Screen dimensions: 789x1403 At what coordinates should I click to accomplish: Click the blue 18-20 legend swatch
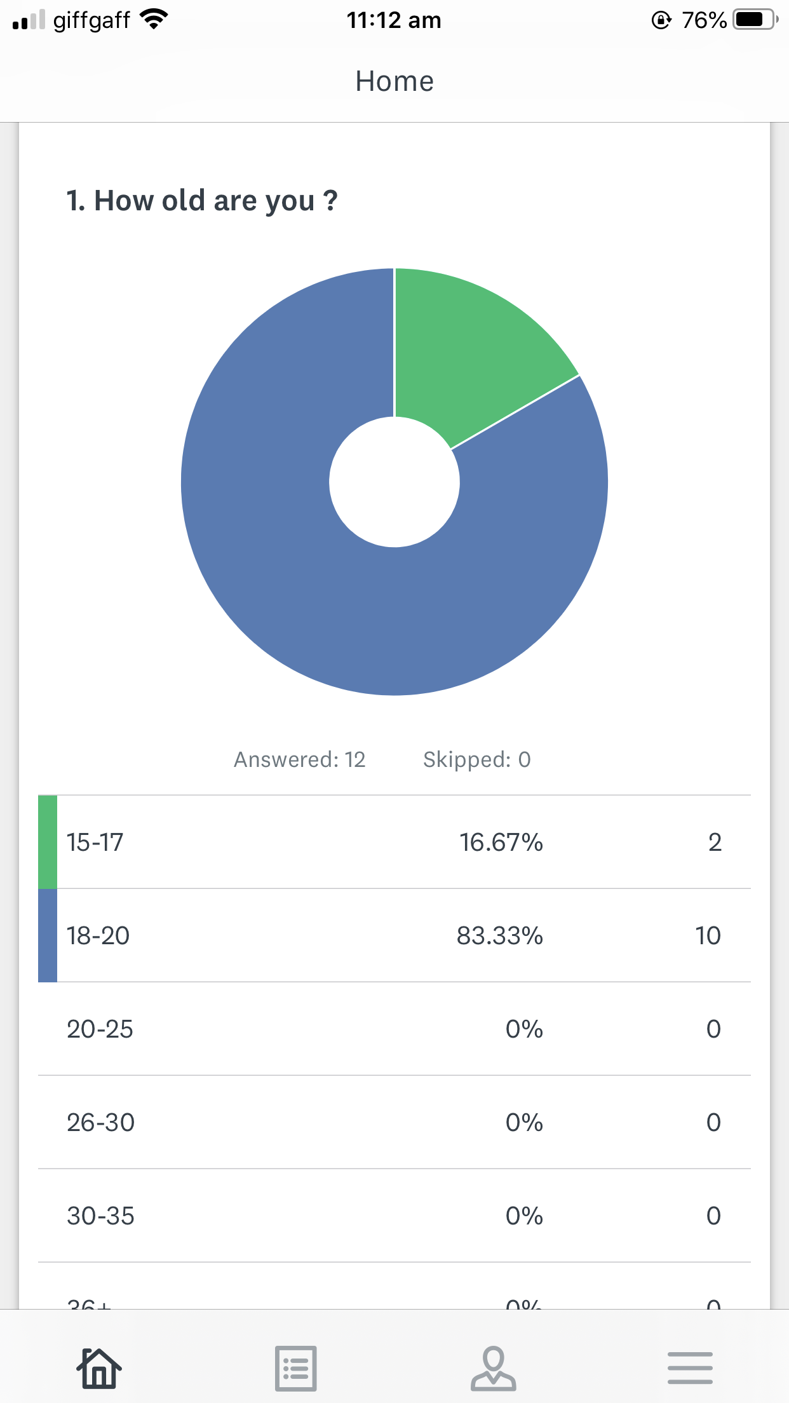[48, 935]
